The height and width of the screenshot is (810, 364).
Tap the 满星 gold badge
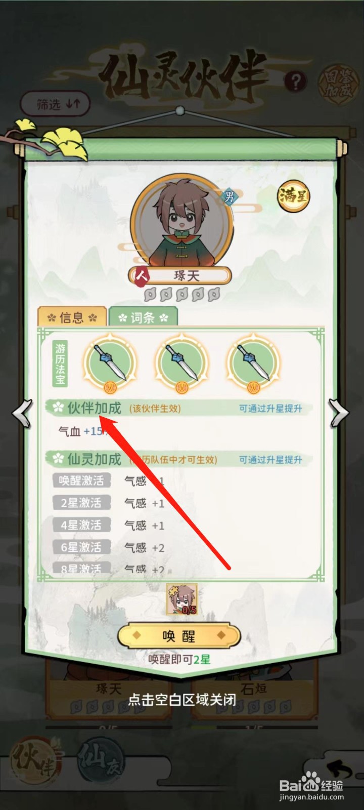tap(293, 195)
